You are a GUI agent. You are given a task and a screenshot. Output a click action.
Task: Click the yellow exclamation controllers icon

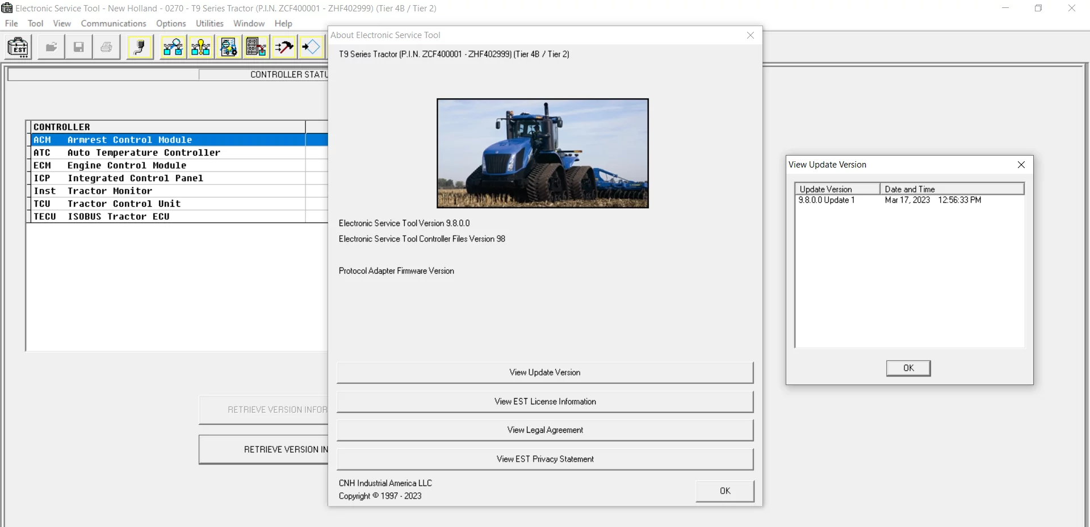(200, 47)
